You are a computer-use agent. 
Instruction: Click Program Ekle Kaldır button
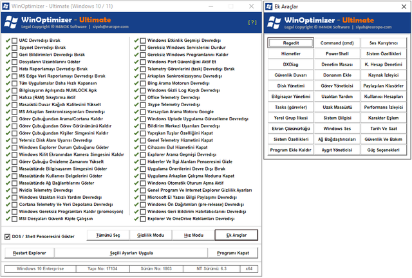(x=291, y=150)
